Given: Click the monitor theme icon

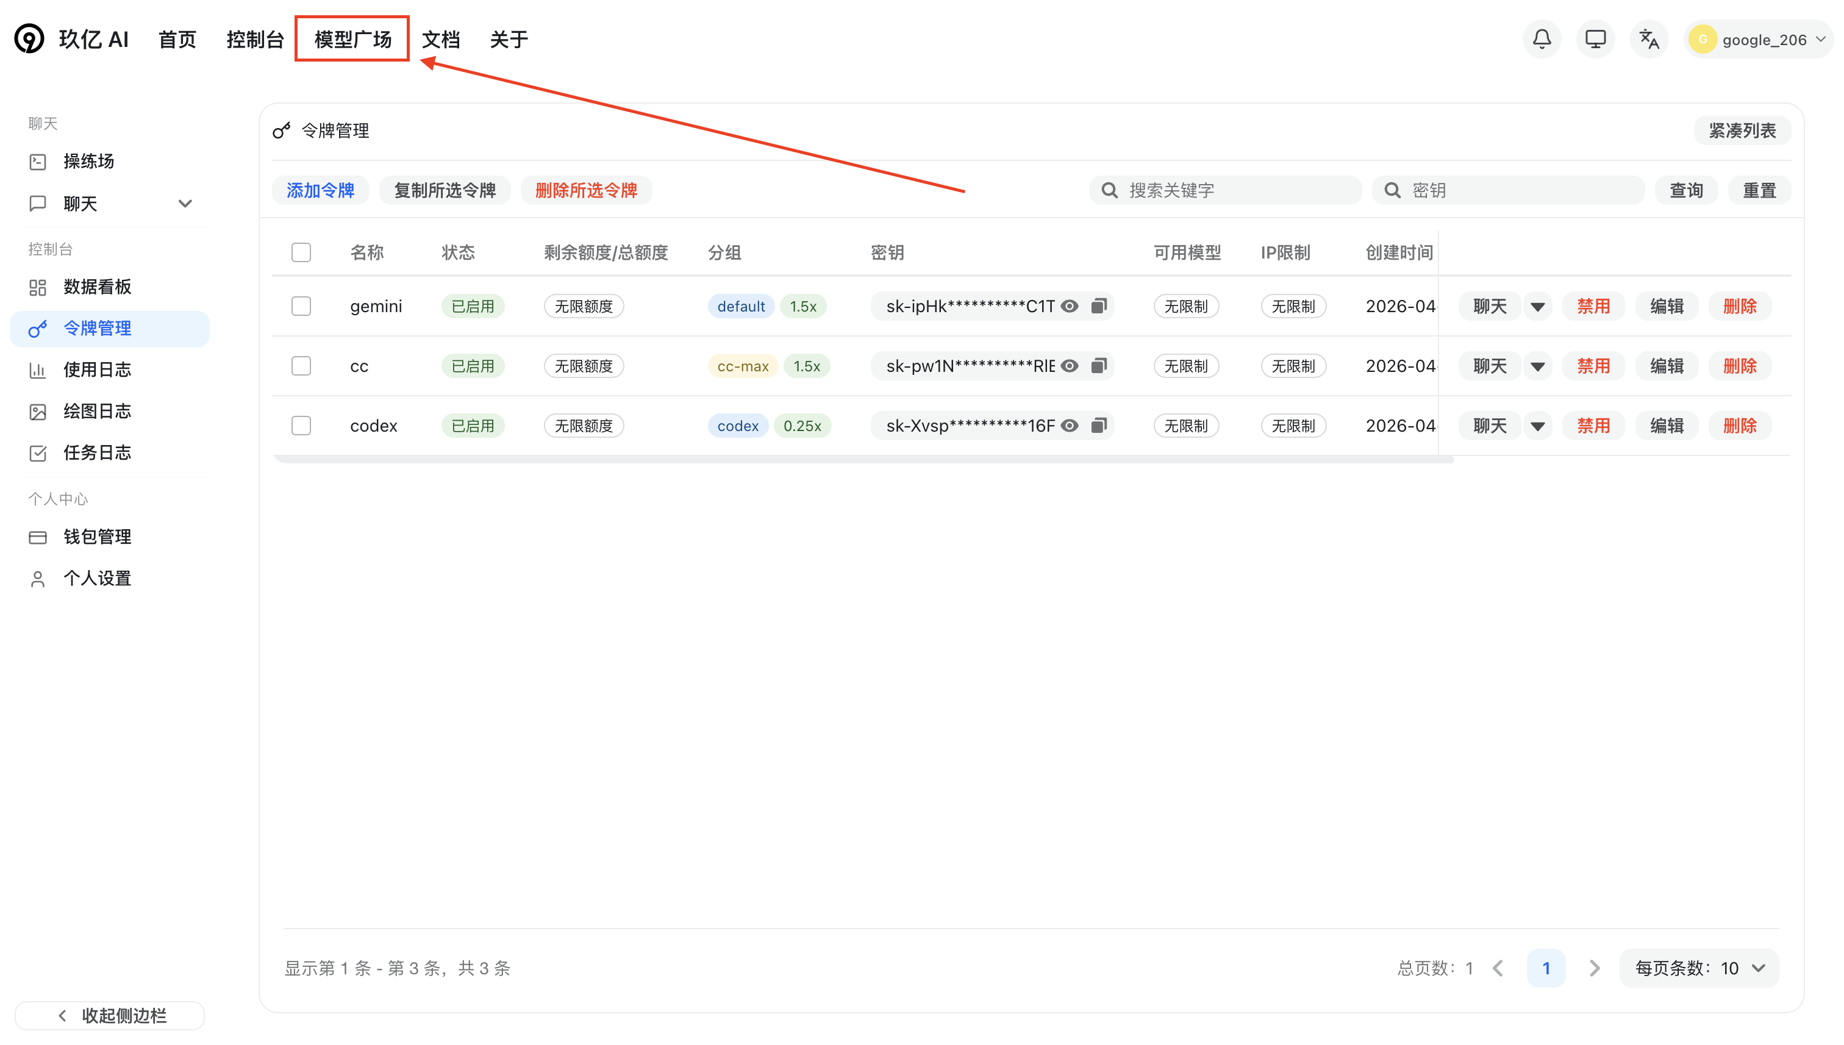Looking at the screenshot, I should 1595,39.
